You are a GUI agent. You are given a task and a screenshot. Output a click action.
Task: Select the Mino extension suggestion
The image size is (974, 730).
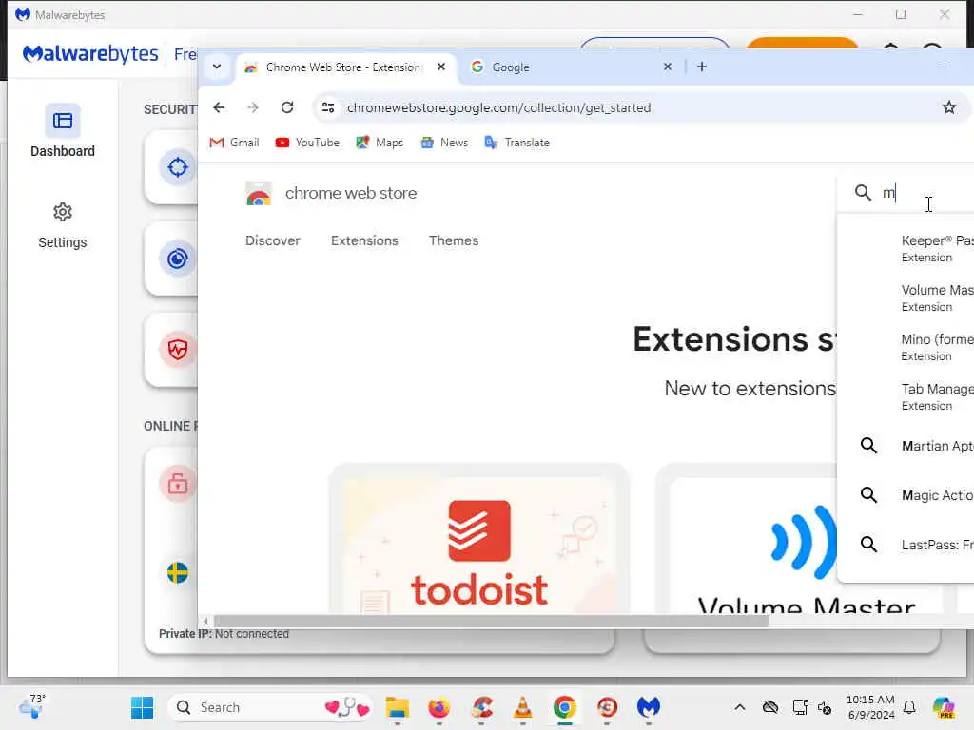tap(906, 347)
